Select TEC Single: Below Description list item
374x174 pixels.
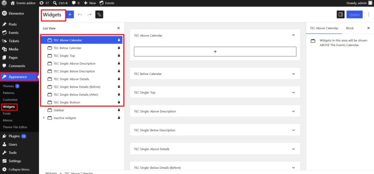point(81,71)
